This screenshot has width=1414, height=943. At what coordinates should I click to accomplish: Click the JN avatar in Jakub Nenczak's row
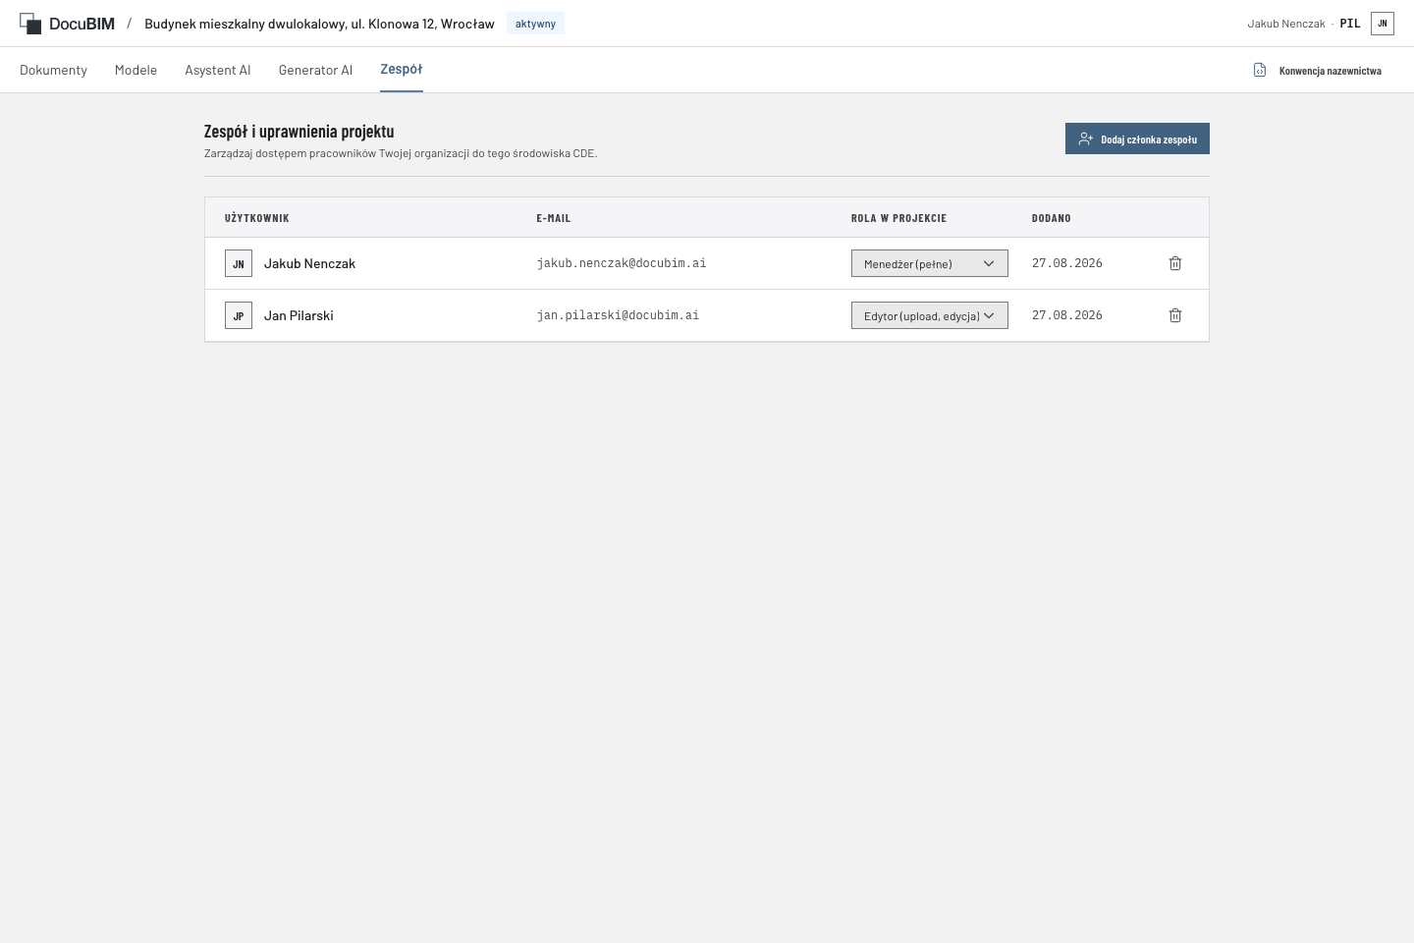pyautogui.click(x=239, y=263)
